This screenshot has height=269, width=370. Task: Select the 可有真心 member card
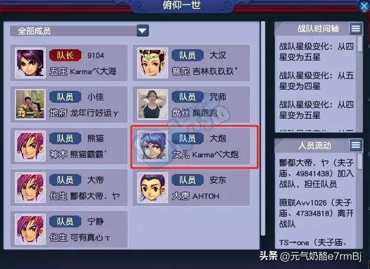pyautogui.click(x=69, y=229)
